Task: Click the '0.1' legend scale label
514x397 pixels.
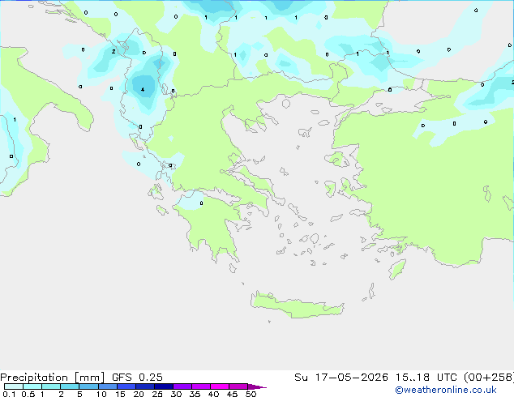Action: 9,394
